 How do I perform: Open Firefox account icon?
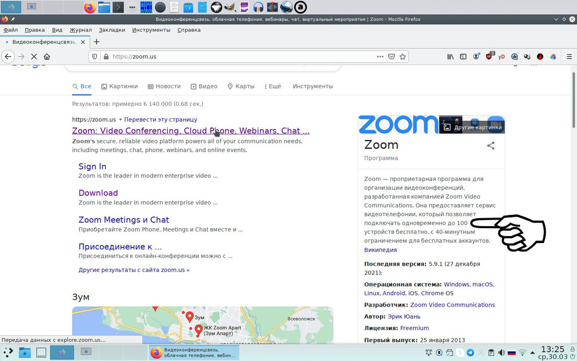pyautogui.click(x=476, y=56)
